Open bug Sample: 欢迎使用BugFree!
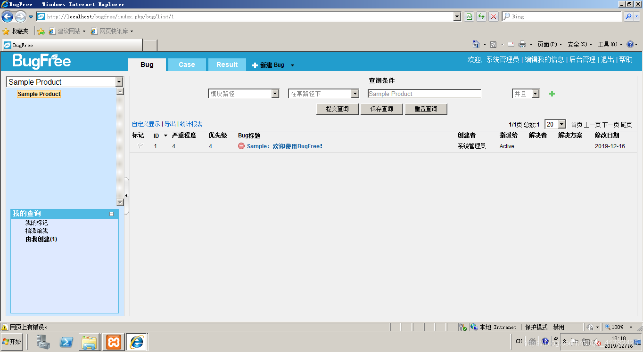 (285, 146)
